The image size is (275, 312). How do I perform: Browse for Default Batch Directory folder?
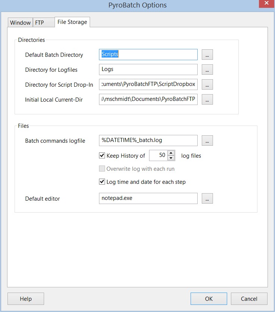(x=207, y=55)
